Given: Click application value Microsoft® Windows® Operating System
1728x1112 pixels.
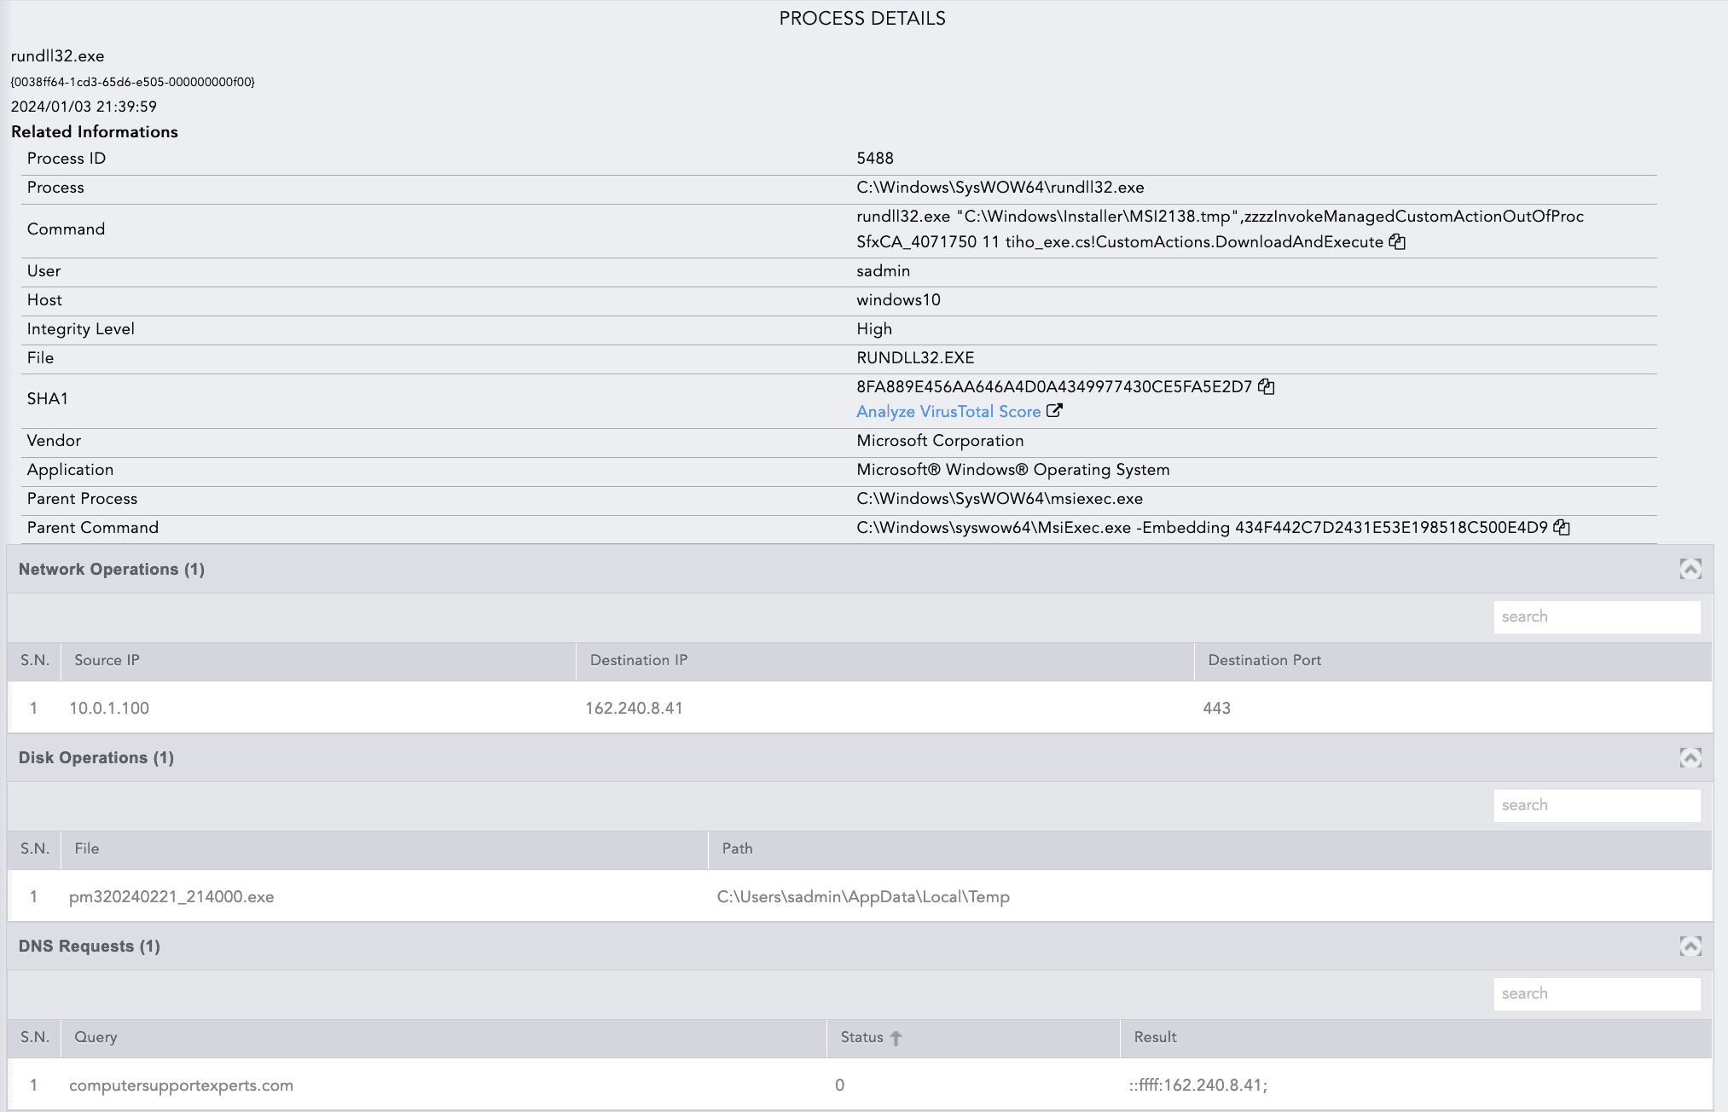Looking at the screenshot, I should tap(1013, 469).
